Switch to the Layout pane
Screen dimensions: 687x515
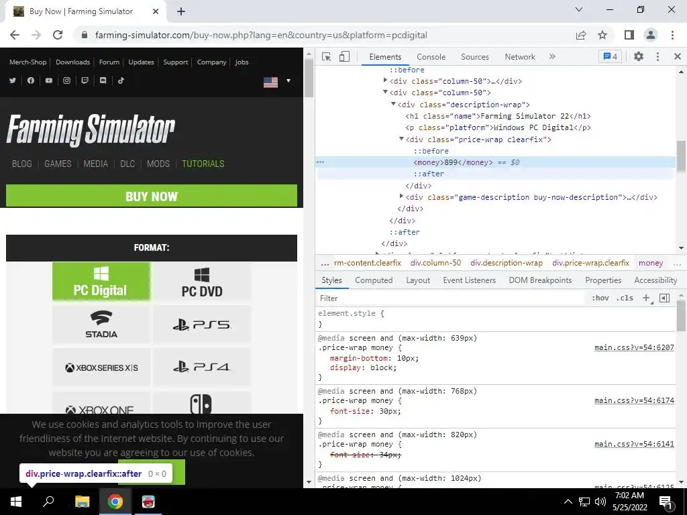point(418,280)
